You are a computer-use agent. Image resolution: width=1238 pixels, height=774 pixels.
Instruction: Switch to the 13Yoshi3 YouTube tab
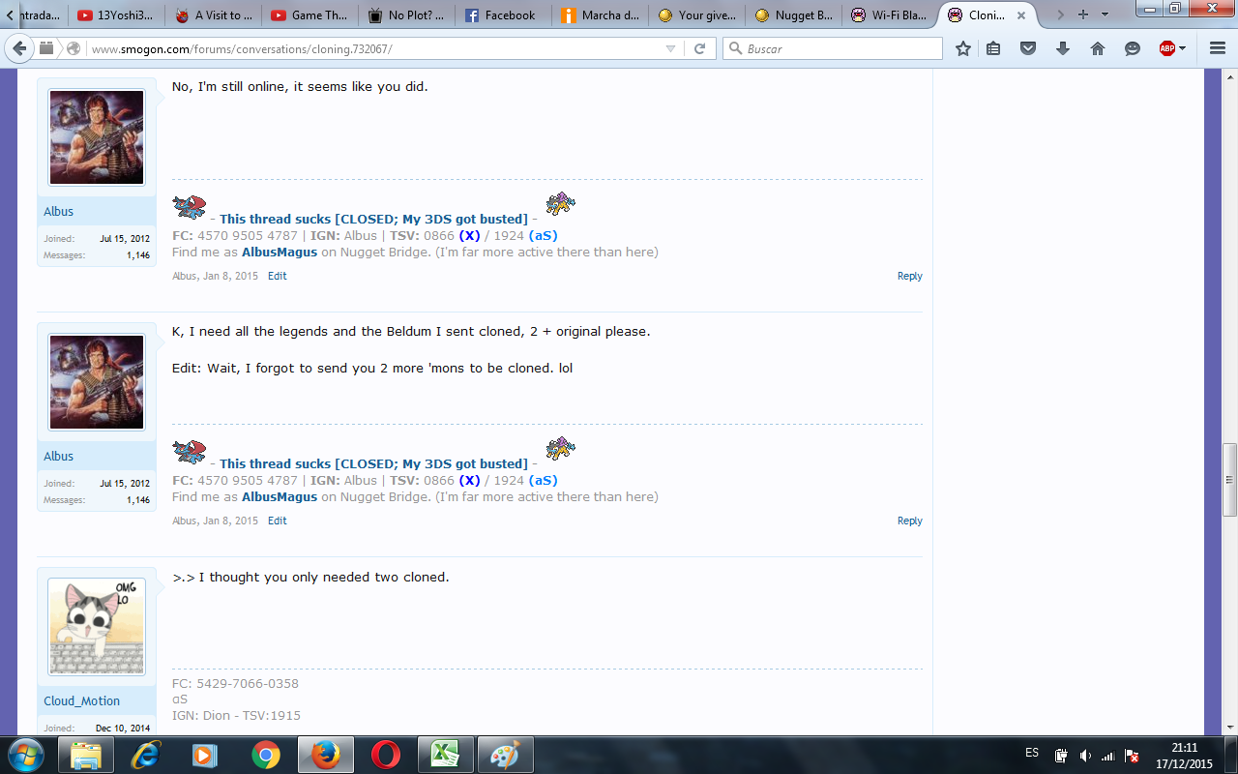[x=116, y=15]
